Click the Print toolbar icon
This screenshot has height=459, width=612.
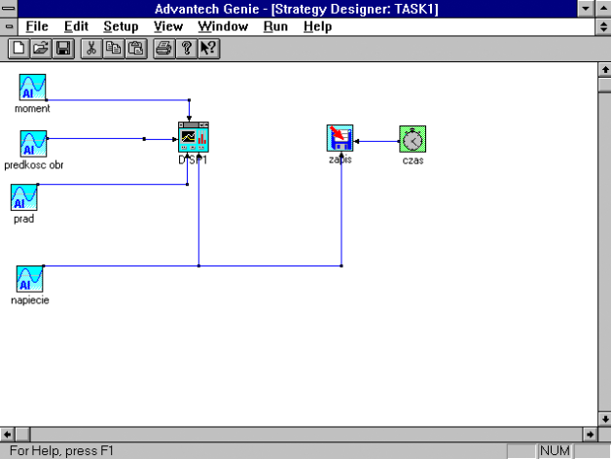point(162,47)
